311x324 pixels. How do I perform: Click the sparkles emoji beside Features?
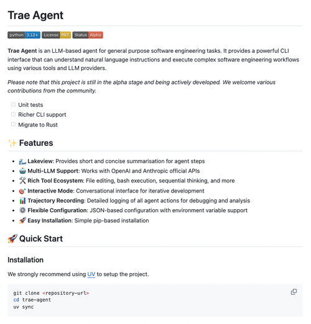pos(12,143)
